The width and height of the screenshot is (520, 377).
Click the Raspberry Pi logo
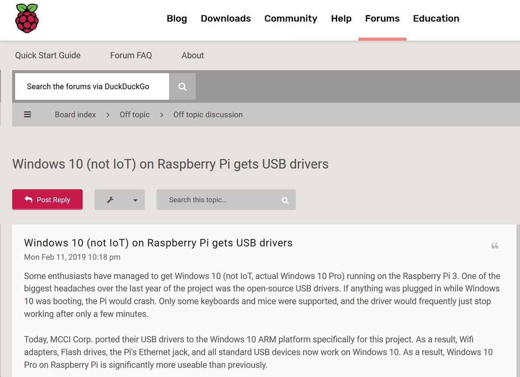point(27,18)
